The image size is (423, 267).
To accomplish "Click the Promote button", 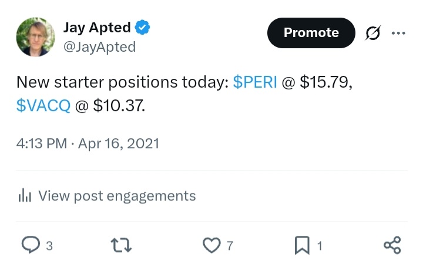I will pos(311,33).
